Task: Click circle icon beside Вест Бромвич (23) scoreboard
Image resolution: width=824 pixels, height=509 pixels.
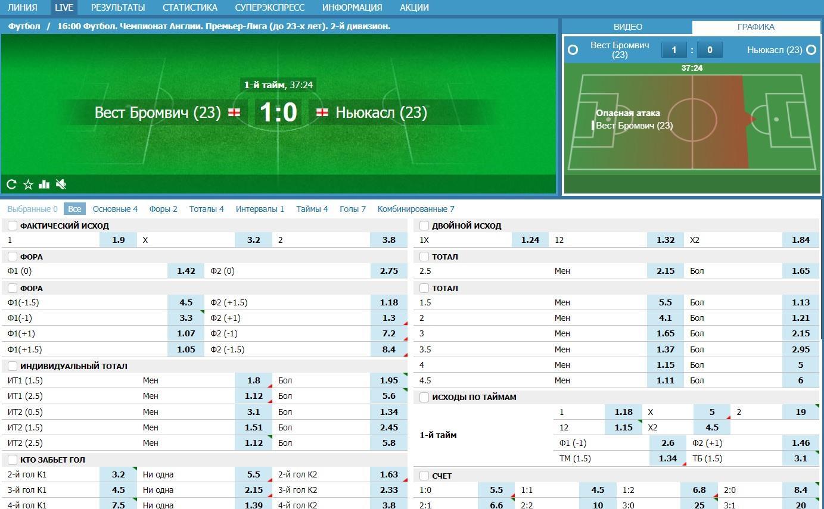Action: pyautogui.click(x=573, y=50)
